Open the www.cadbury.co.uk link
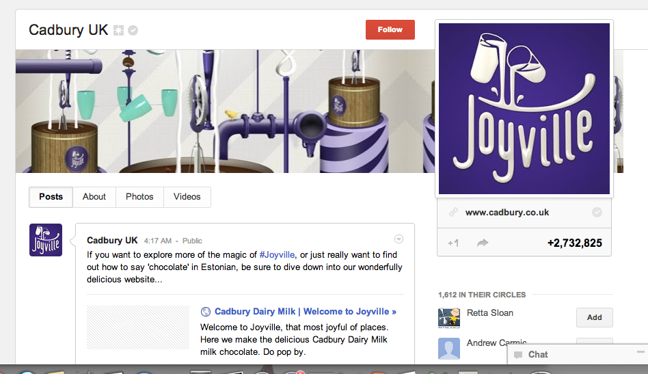 pos(507,213)
